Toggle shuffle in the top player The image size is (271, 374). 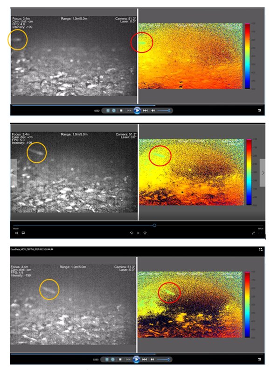coord(108,111)
